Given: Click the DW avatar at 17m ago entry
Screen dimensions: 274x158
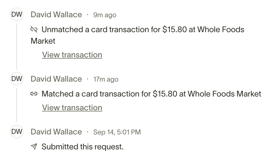Looking at the screenshot, I should pyautogui.click(x=17, y=79).
